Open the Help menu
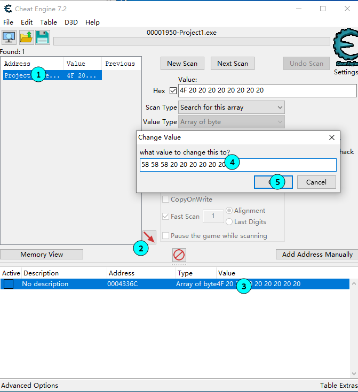This screenshot has height=392, width=358. 92,22
